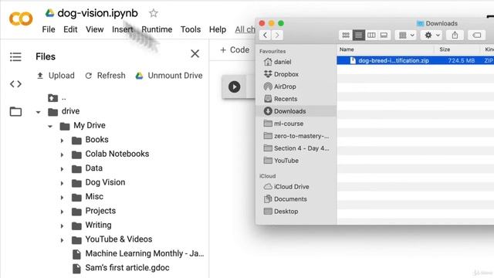Image resolution: width=494 pixels, height=278 pixels.
Task: Switch Finder to icon view
Action: point(346,36)
